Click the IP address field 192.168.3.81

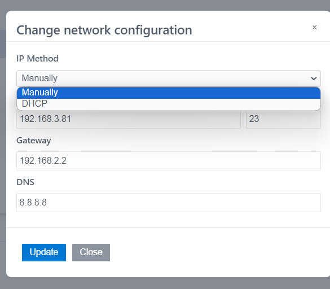click(x=129, y=119)
